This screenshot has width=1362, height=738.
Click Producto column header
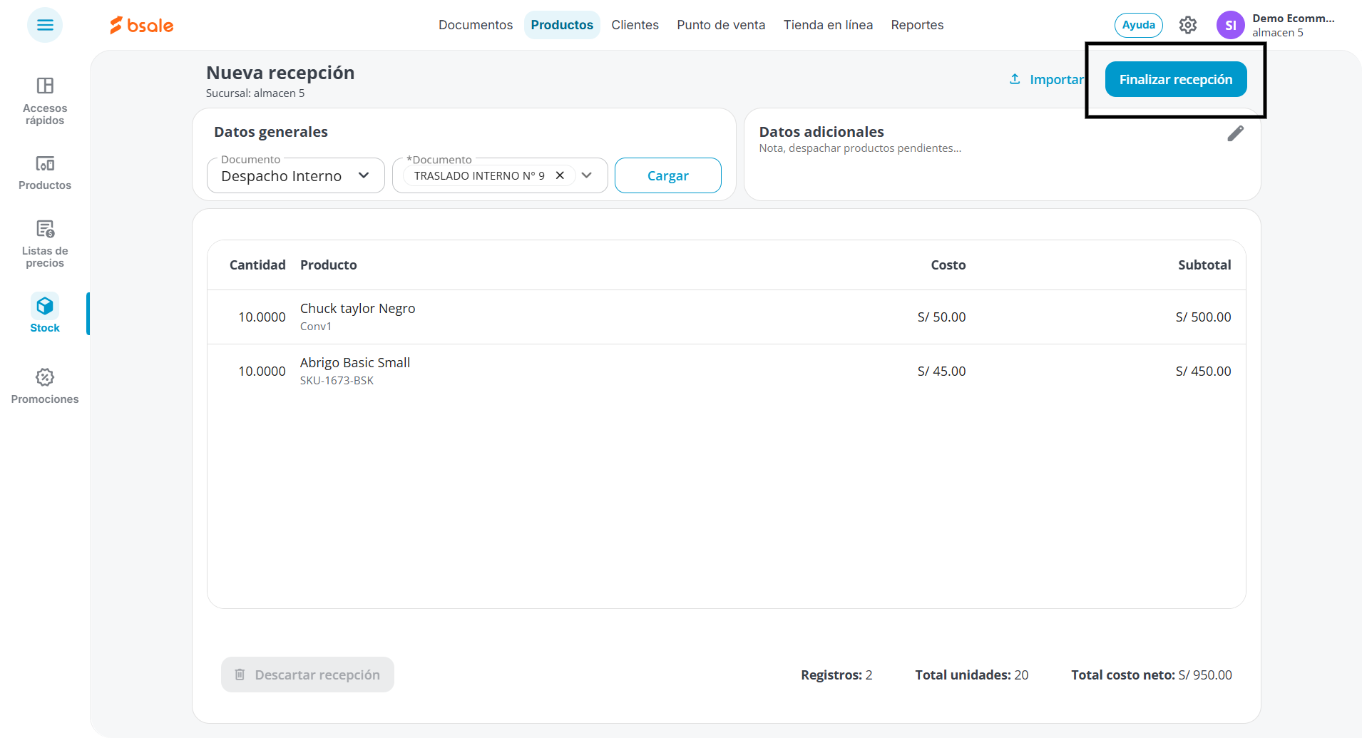[328, 265]
